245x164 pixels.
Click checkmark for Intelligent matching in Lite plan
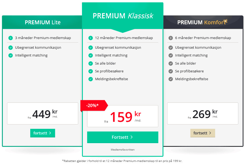[x=11, y=55]
